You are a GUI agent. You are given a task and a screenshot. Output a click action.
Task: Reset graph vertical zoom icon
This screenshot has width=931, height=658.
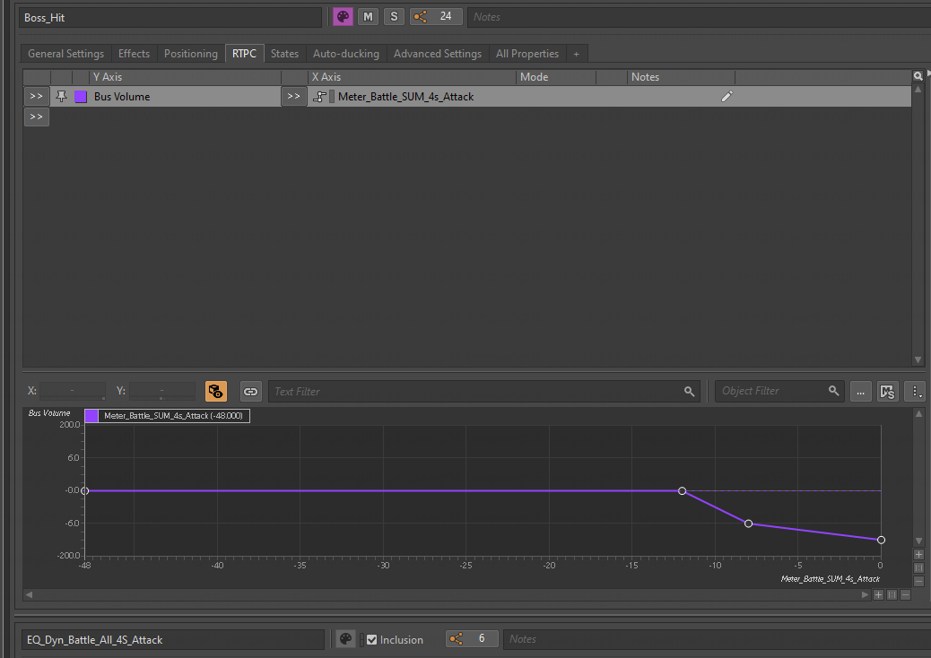click(x=918, y=567)
